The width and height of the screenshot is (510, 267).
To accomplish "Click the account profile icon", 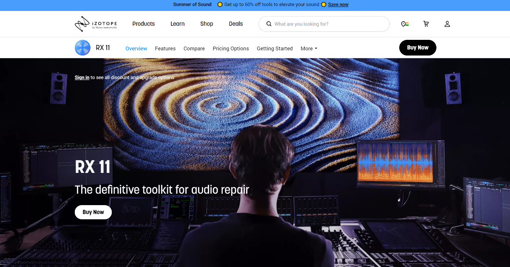I will [x=447, y=24].
